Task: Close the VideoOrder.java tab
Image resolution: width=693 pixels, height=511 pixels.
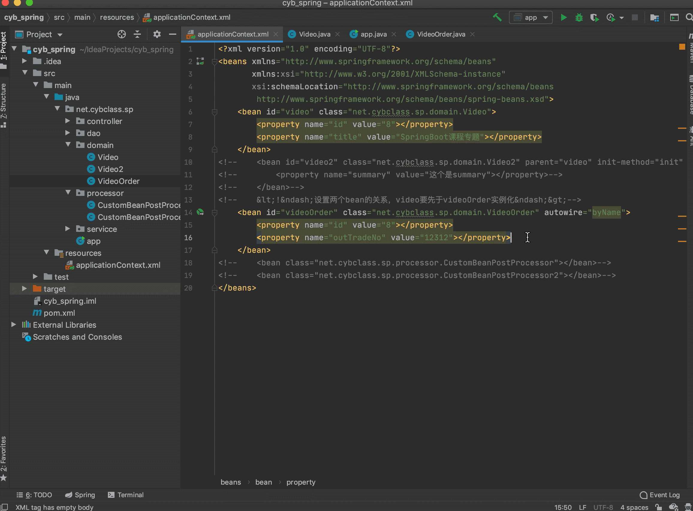Action: pyautogui.click(x=472, y=34)
